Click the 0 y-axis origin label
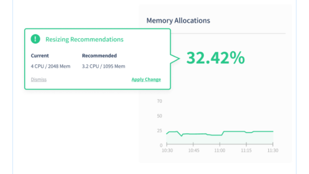309x174 pixels. [161, 145]
